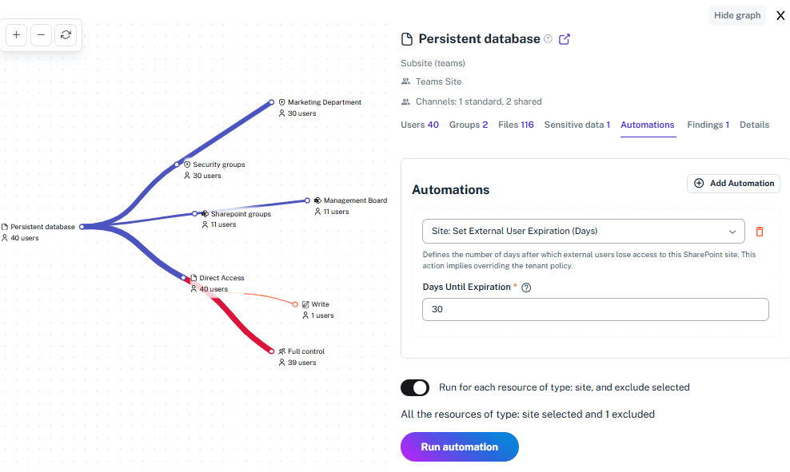Screen dimensions: 790x472
Task: Switch to the Users 40 tab
Action: click(420, 125)
